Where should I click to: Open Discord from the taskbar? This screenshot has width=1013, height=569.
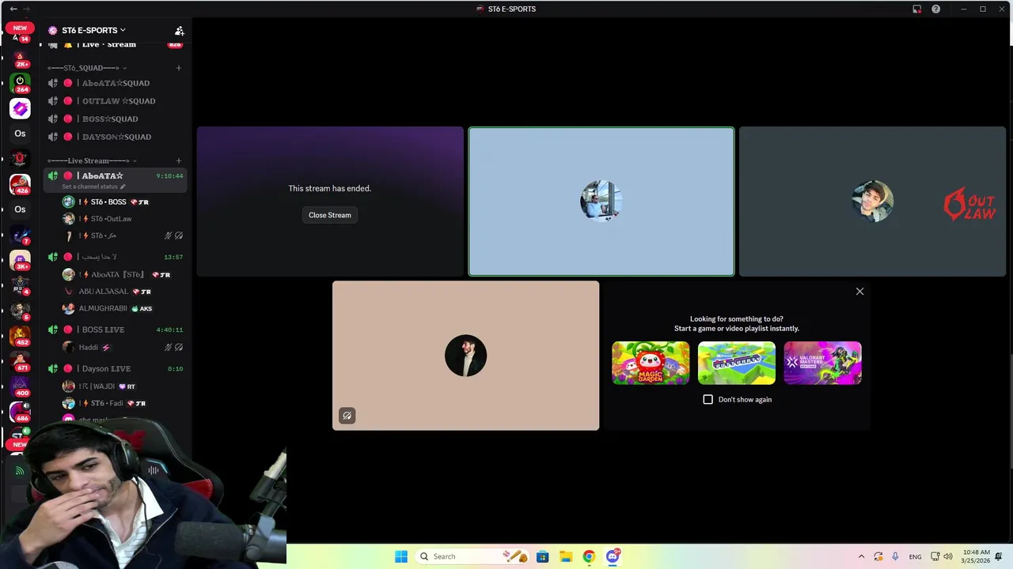tap(613, 556)
